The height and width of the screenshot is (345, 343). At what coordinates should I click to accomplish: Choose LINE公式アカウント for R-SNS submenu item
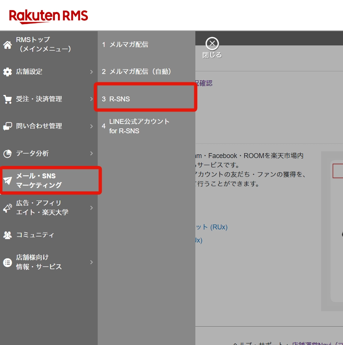click(x=147, y=126)
